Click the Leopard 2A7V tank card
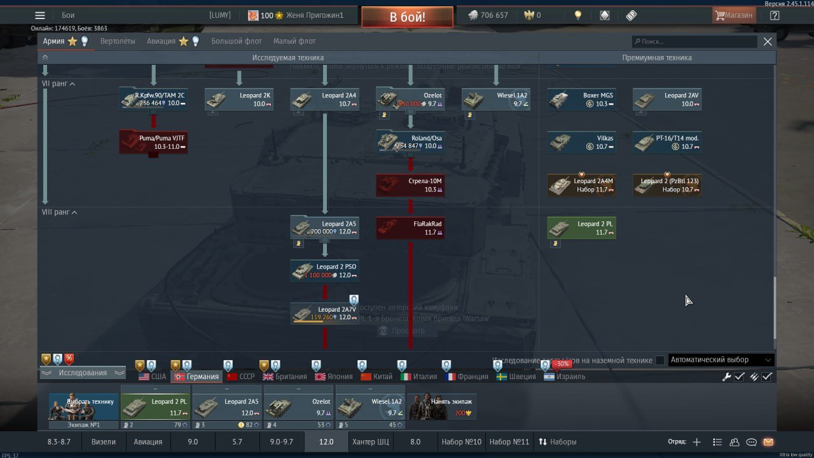 coord(325,314)
